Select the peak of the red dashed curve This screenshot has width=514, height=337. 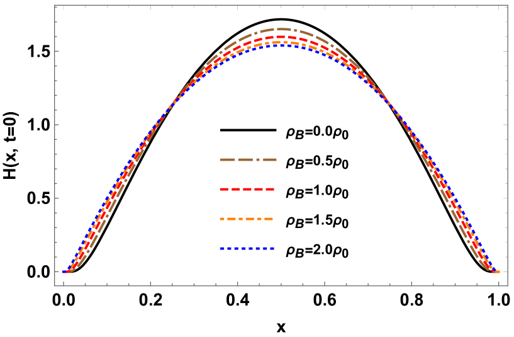281,37
